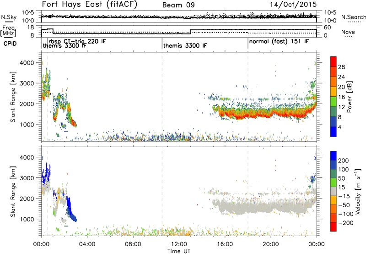Click the '08:00' time tick label

coord(133,244)
